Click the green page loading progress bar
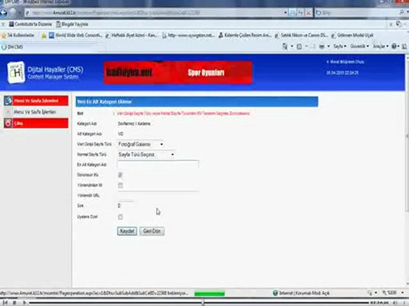This screenshot has height=306, width=409. (210, 294)
